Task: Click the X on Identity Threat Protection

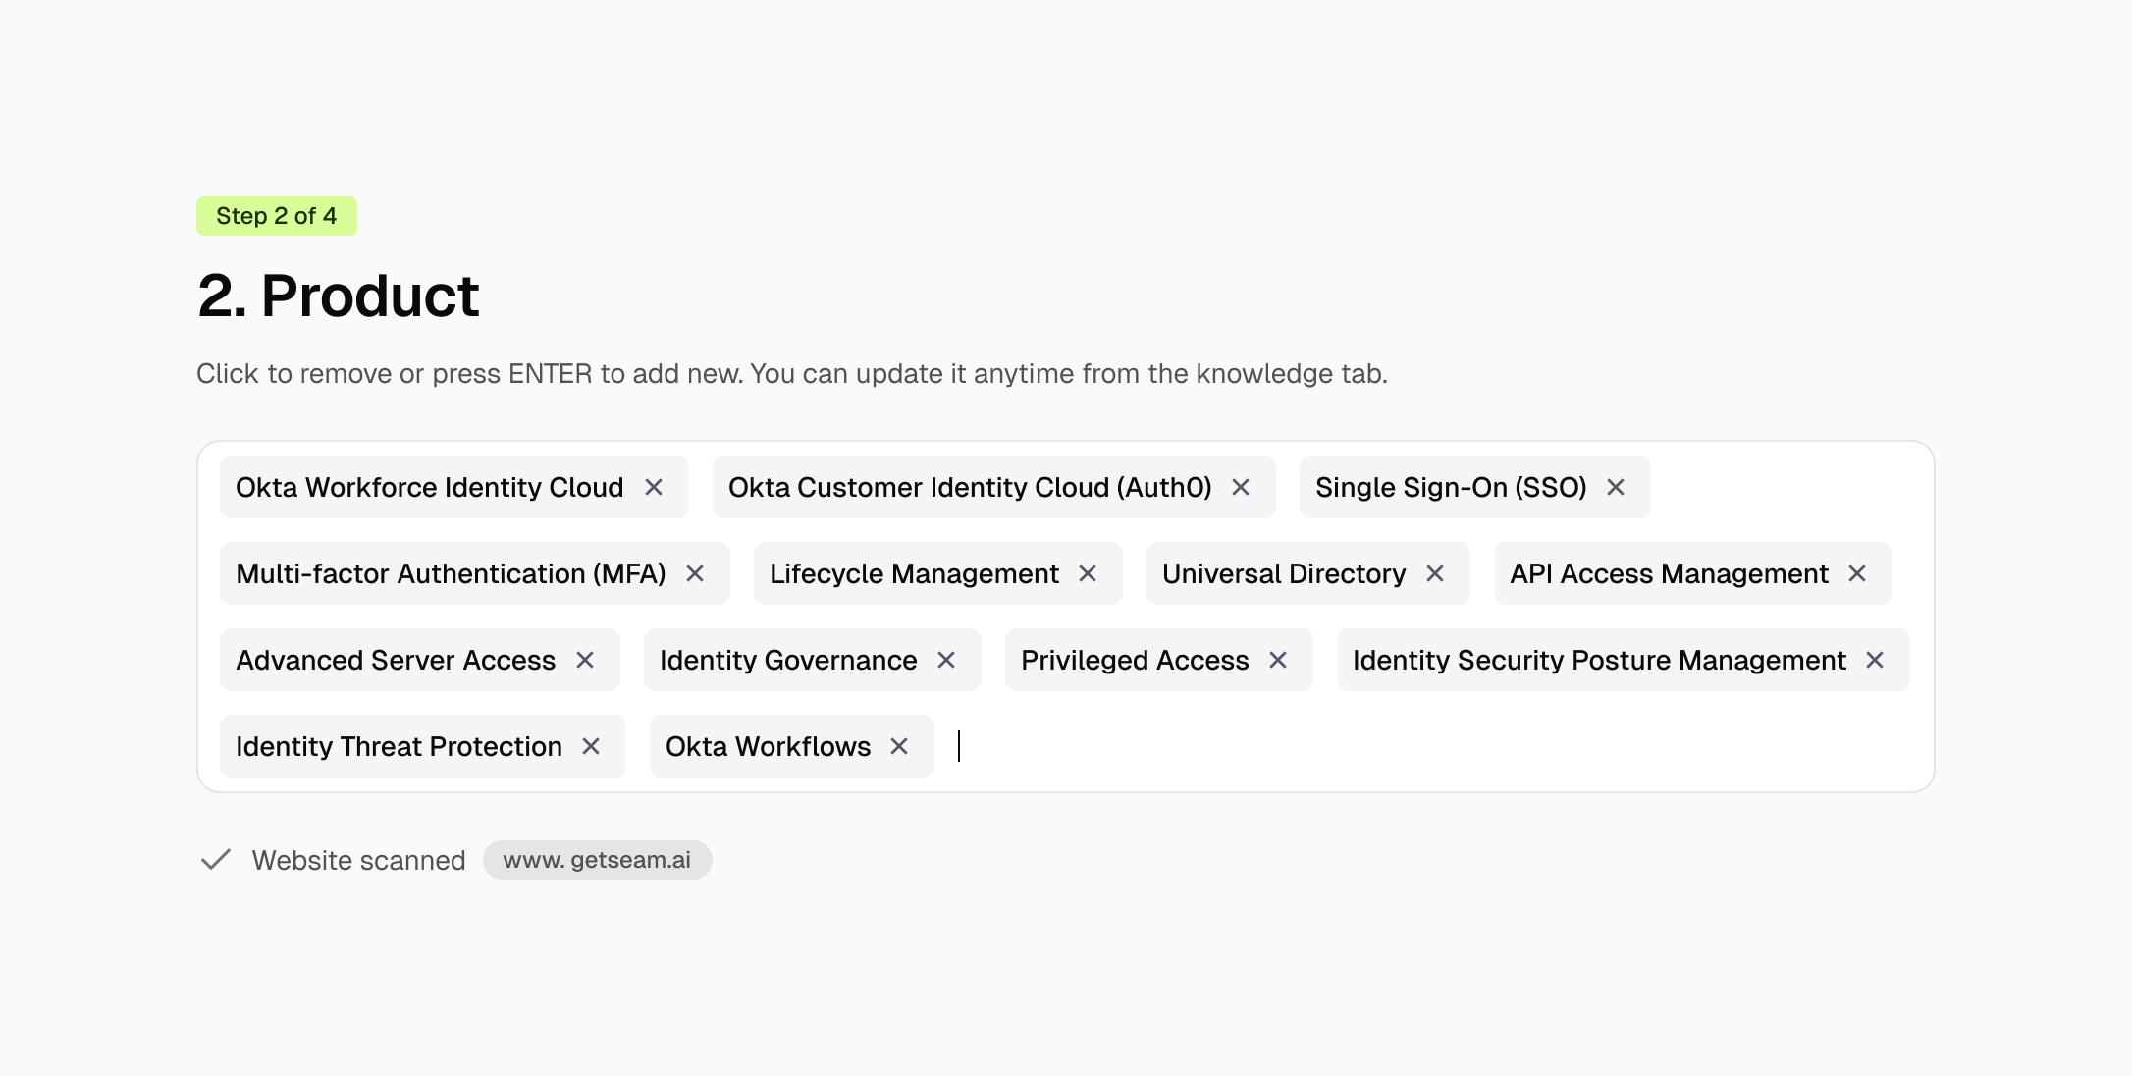Action: coord(591,746)
